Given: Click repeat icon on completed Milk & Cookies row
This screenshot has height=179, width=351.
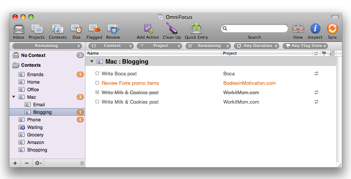Looking at the screenshot, I should click(x=316, y=92).
